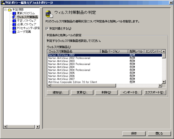
Task: Click product list scroll right arrow
Action: click(x=160, y=86)
